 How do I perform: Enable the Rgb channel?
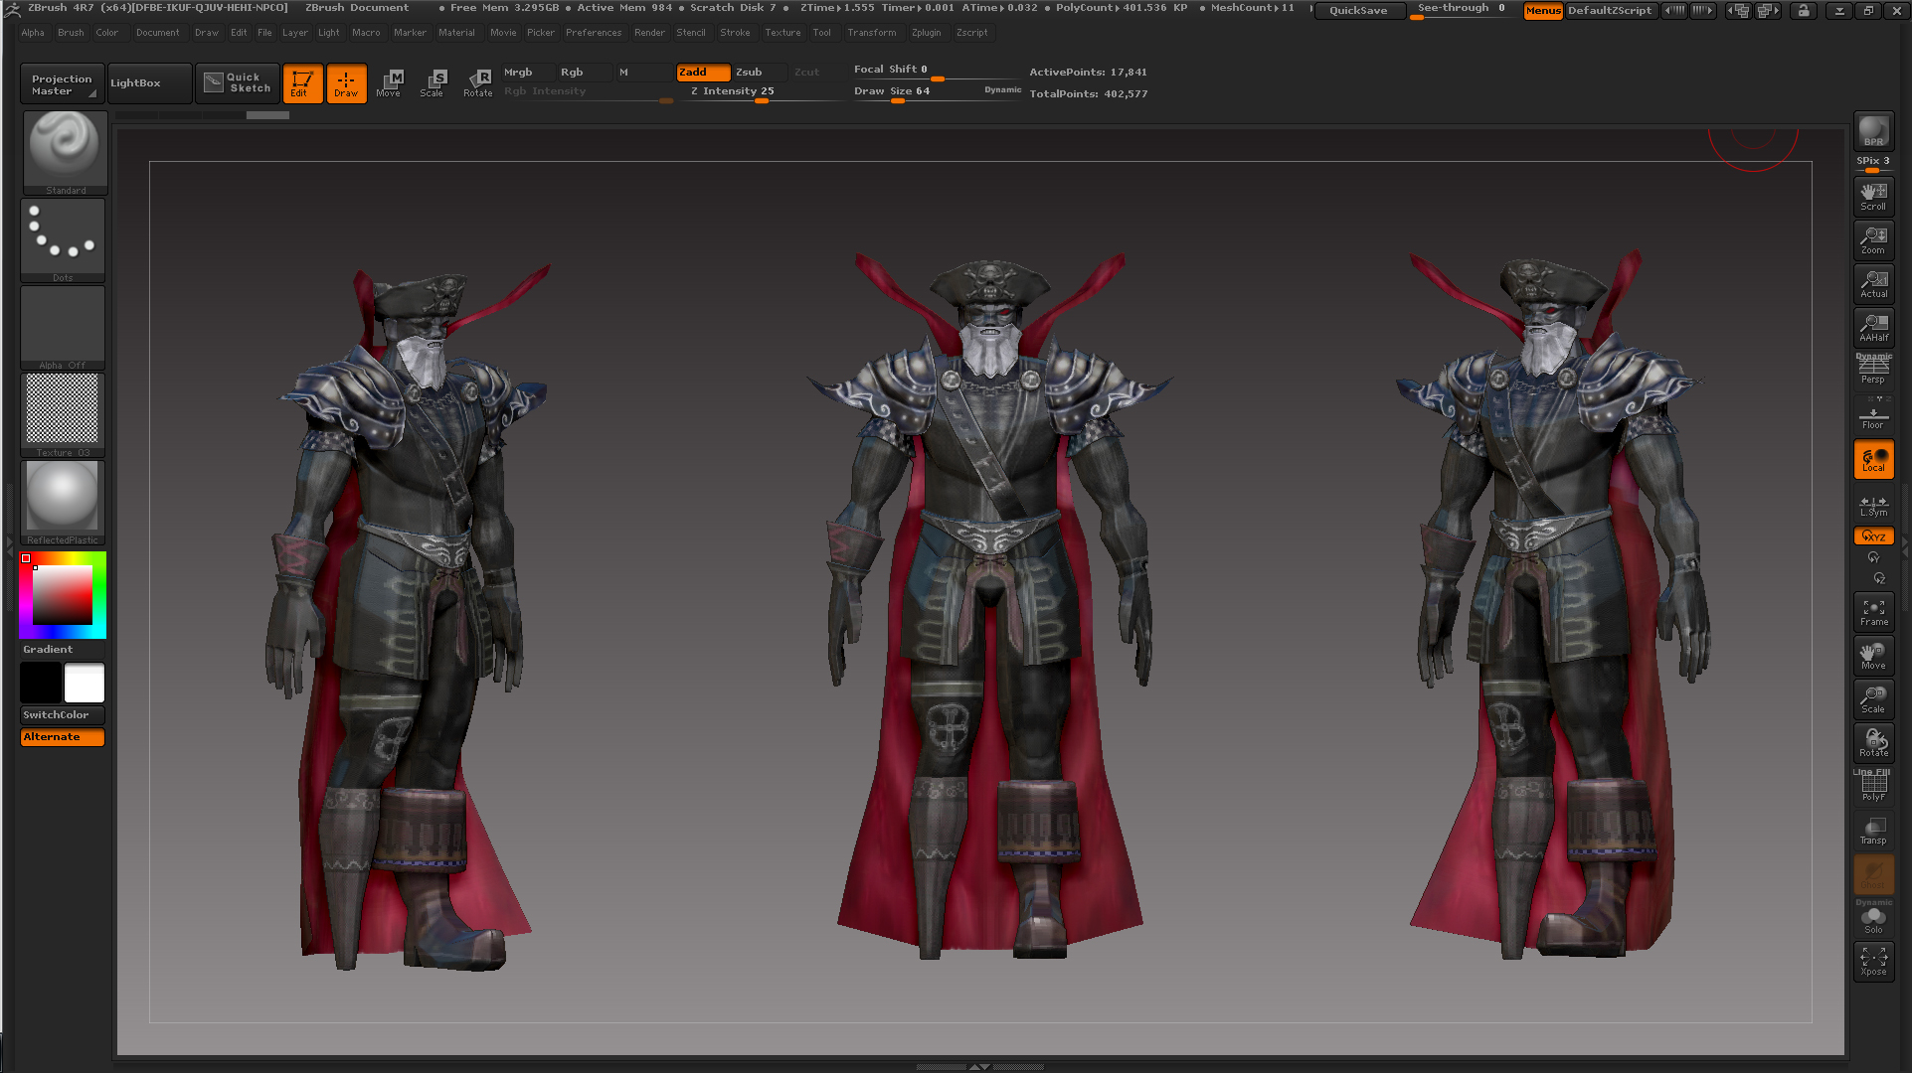point(583,73)
